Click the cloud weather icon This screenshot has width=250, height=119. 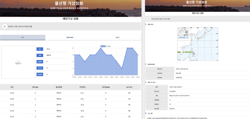(x=18, y=62)
